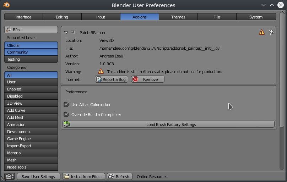Click the Blender logo icon in title bar
The height and width of the screenshot is (182, 287).
6,5
